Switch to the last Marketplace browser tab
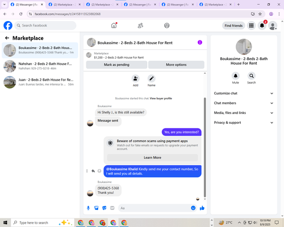This screenshot has height=227, width=284. coord(215,5)
